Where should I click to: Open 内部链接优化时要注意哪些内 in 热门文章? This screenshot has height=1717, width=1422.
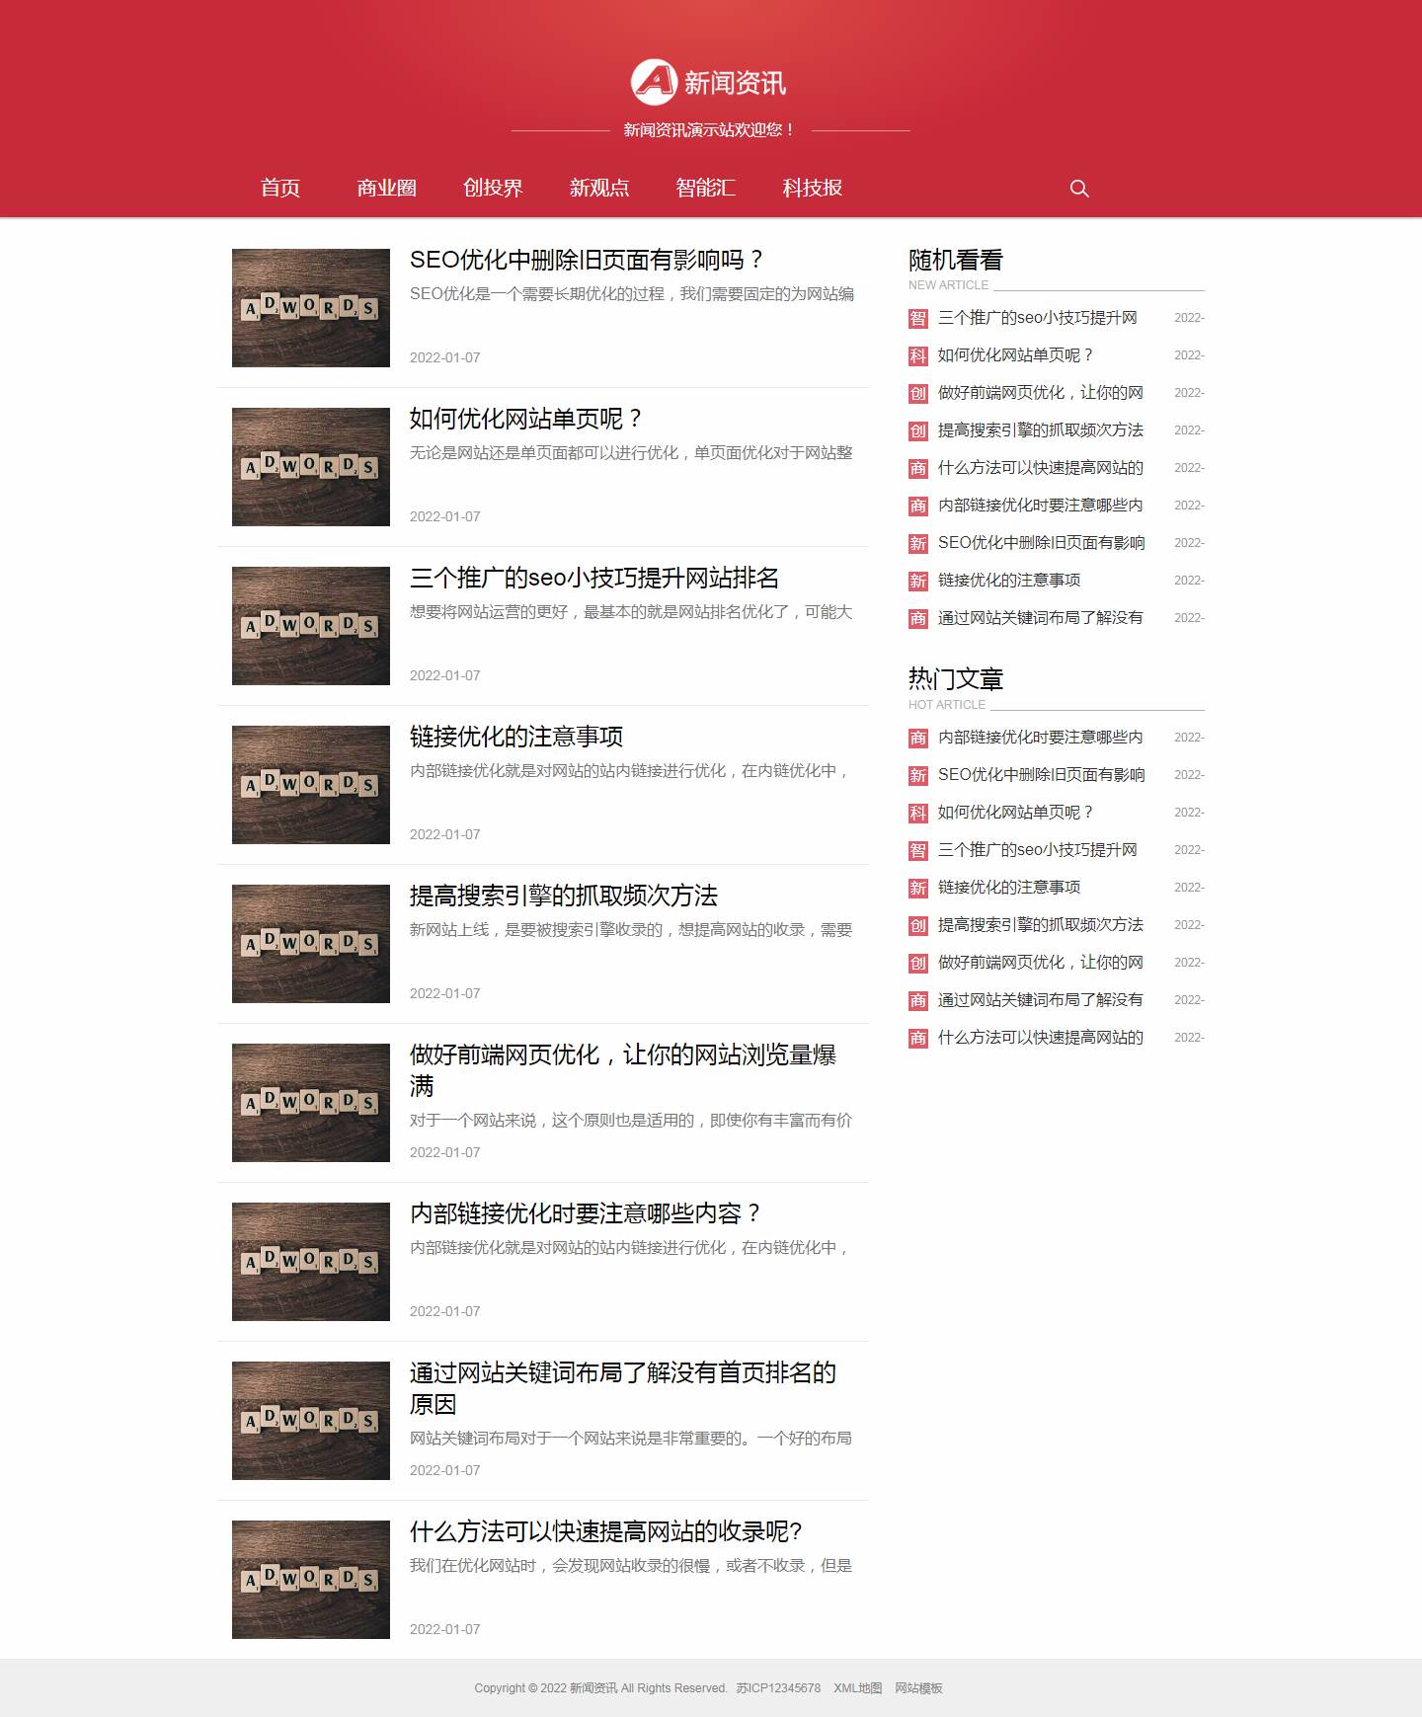1041,738
